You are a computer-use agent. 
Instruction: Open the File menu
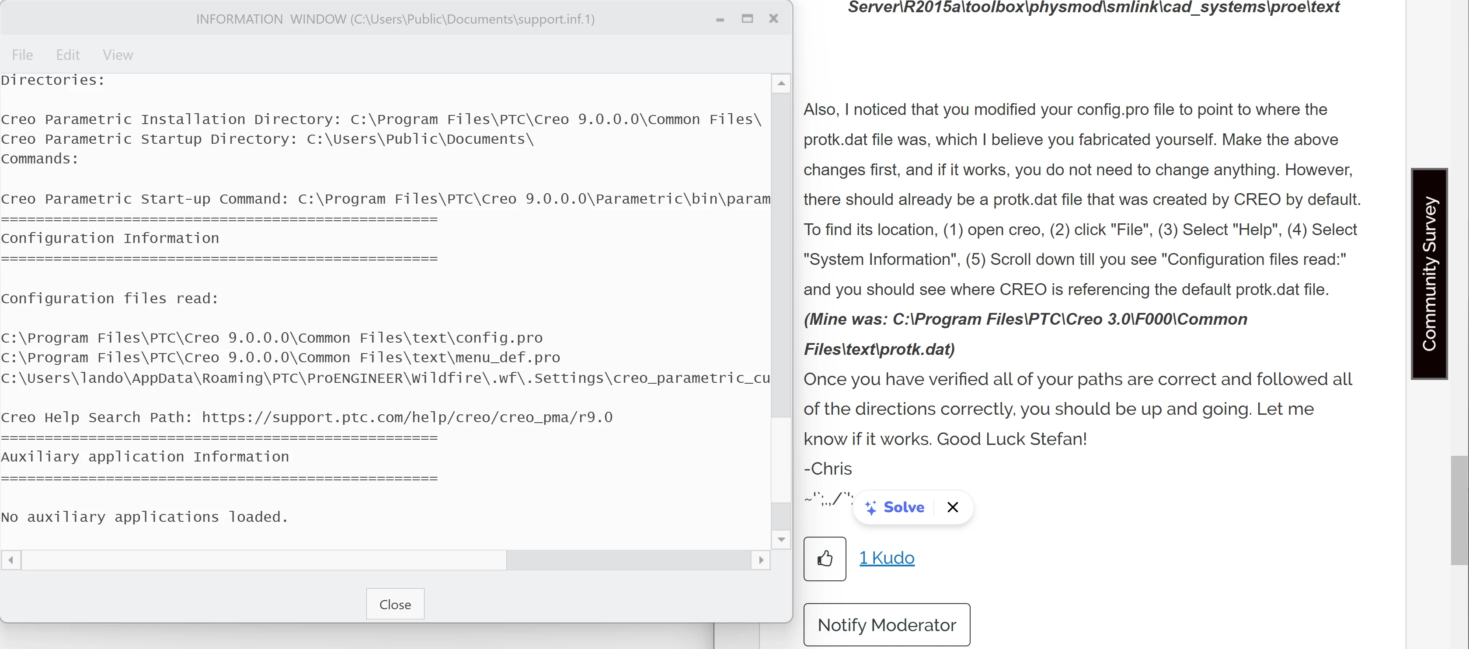22,55
